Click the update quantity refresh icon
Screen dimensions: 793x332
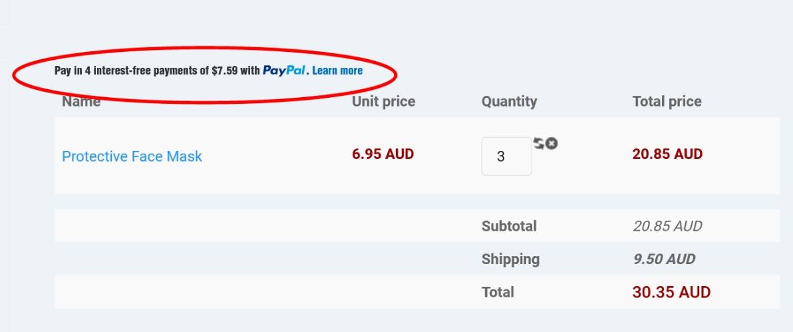point(539,142)
